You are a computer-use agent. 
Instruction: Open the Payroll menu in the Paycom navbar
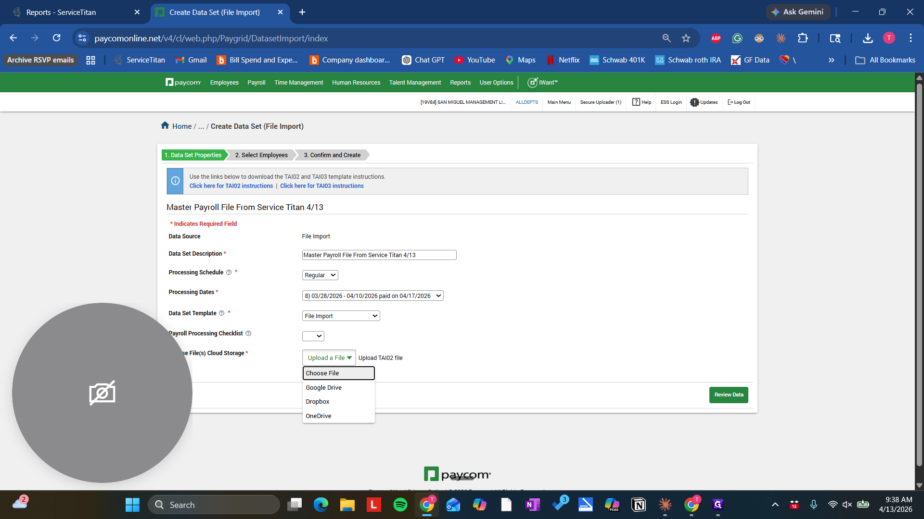256,82
